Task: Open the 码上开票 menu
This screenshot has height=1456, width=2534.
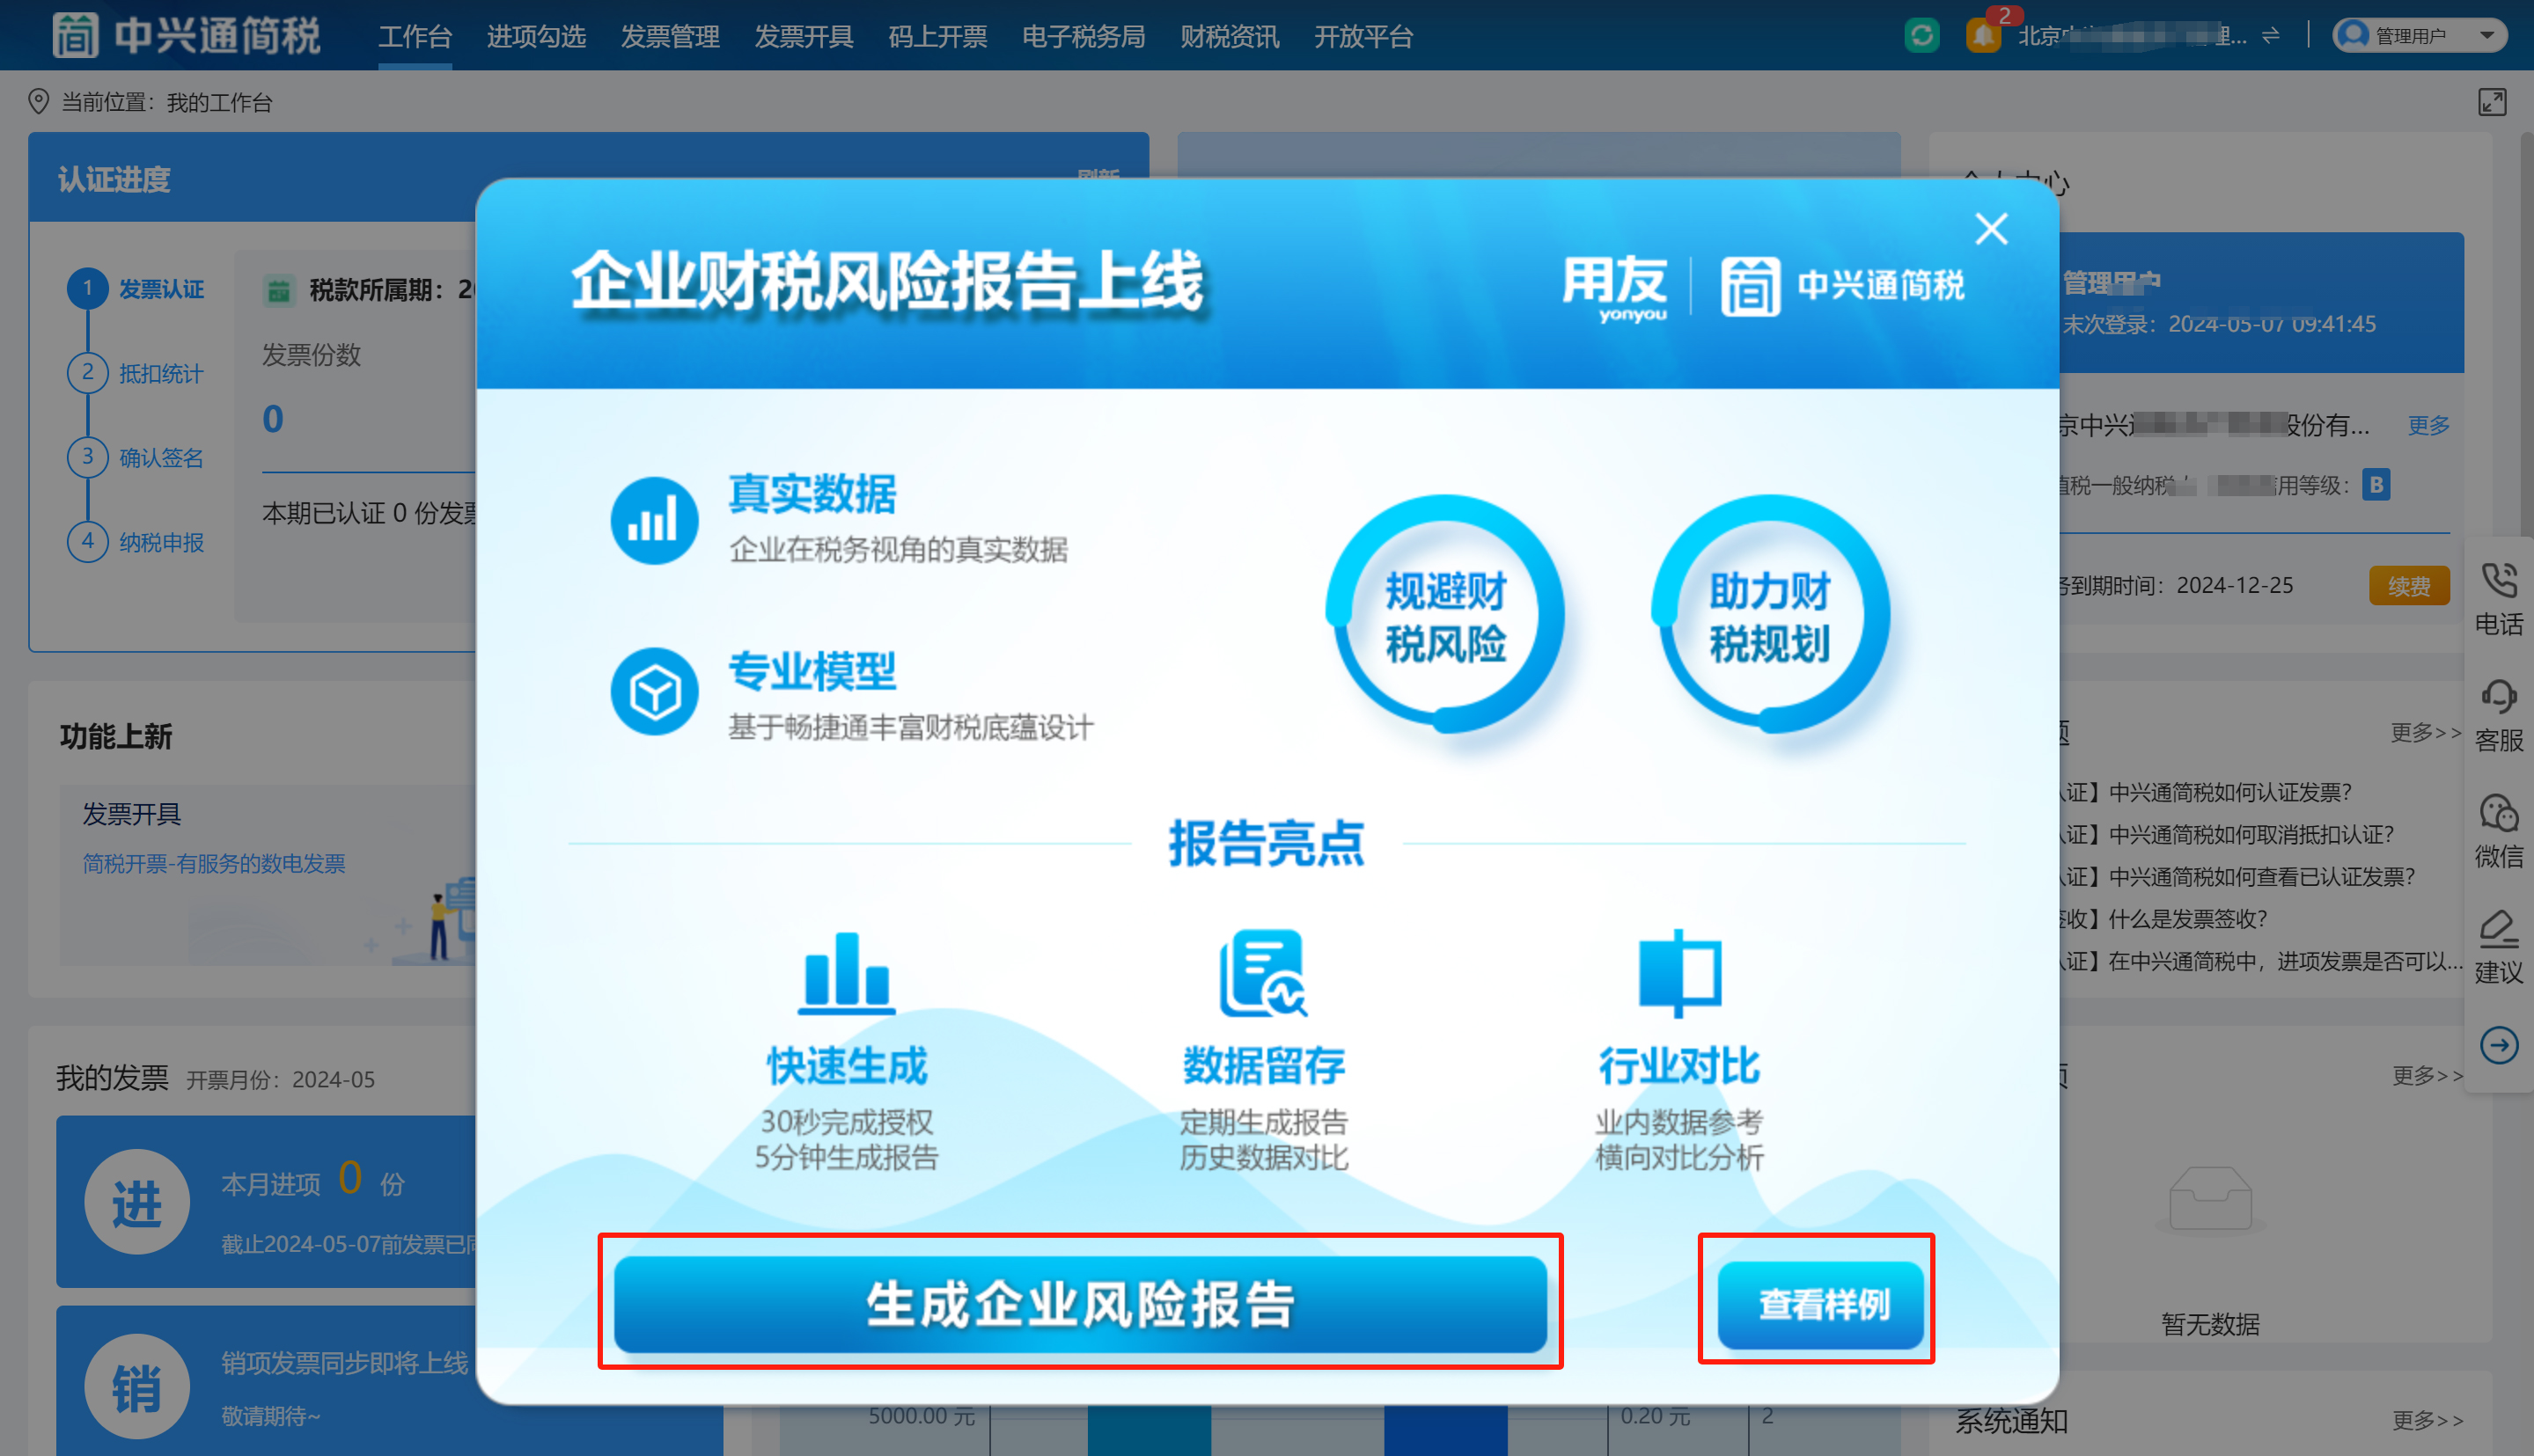Action: click(937, 37)
